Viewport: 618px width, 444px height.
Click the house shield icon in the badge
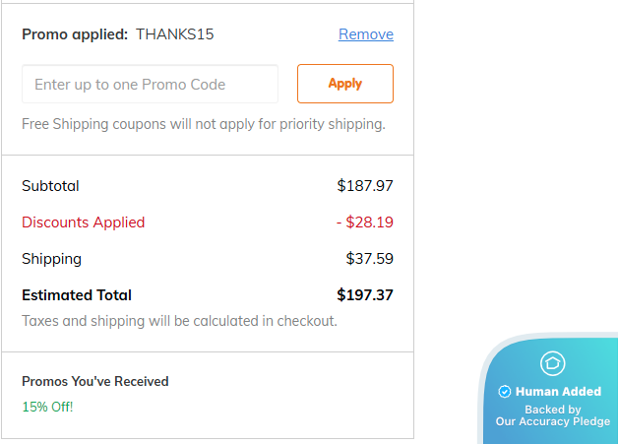[x=552, y=363]
